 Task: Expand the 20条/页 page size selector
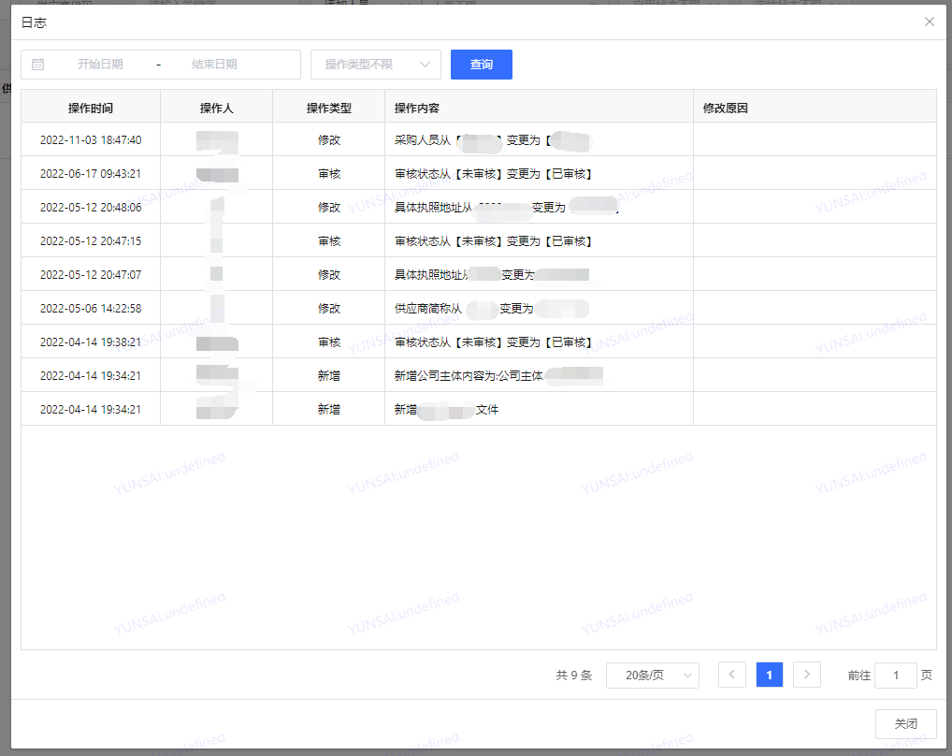[652, 675]
